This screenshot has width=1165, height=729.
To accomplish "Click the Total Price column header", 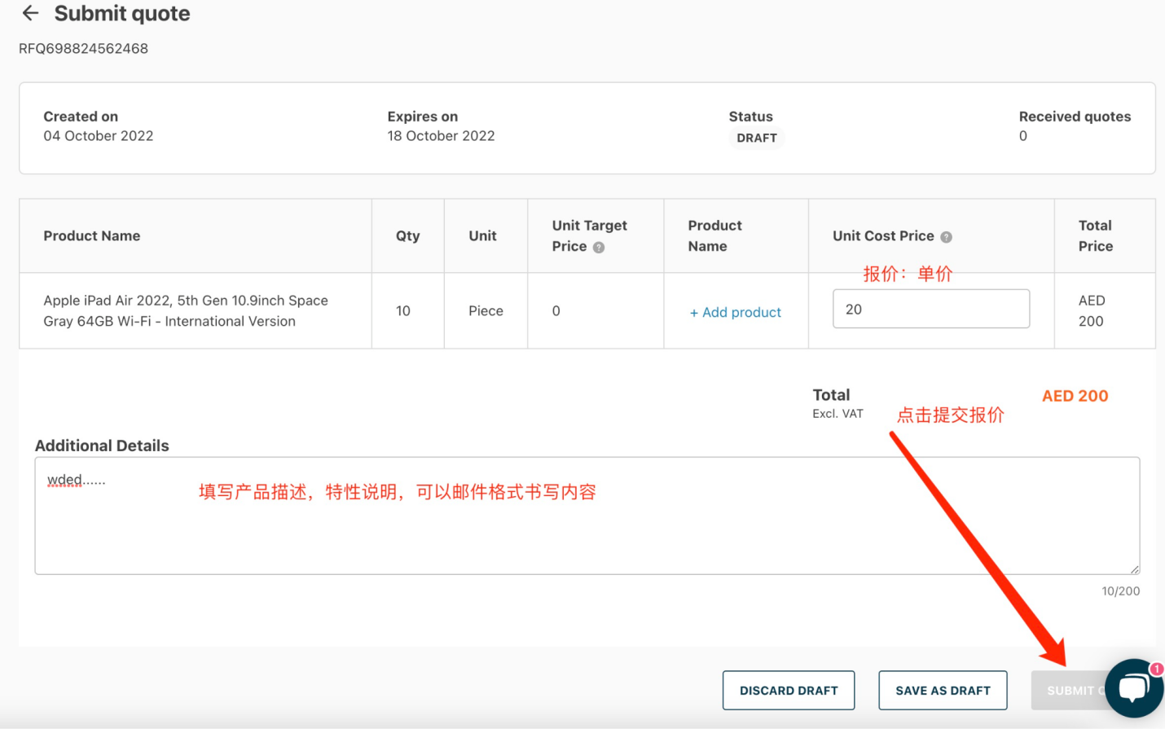I will (x=1095, y=236).
